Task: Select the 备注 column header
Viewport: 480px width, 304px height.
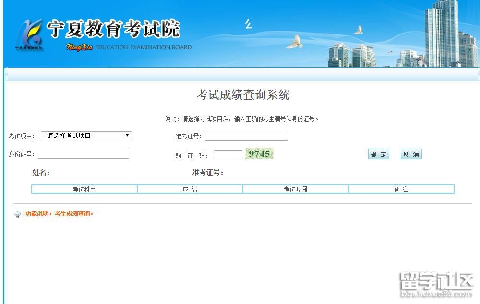Action: pos(401,190)
